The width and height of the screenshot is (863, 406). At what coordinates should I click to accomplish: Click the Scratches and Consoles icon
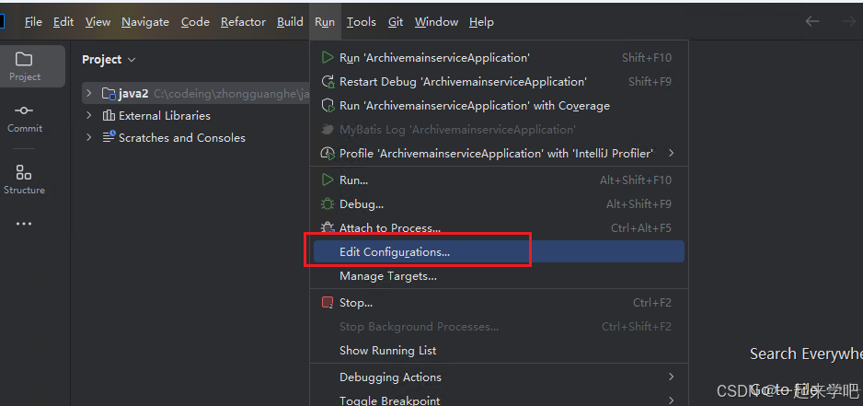(109, 137)
